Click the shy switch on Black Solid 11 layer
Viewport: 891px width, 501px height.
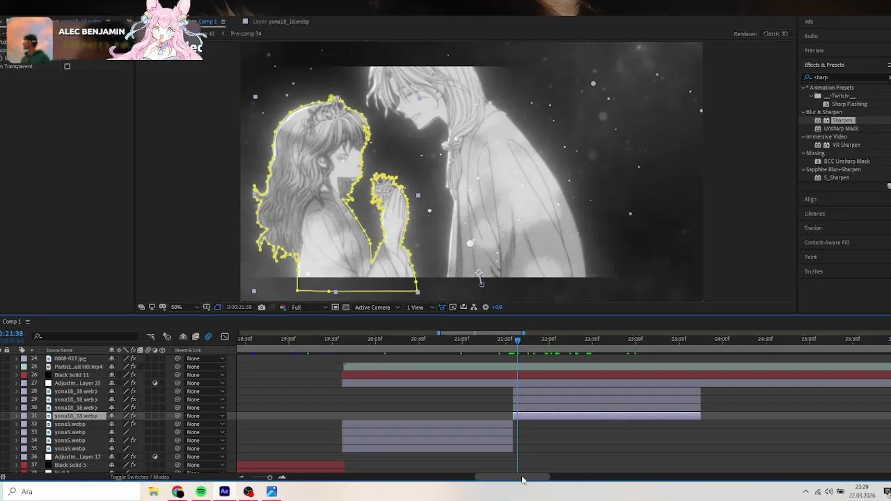coord(111,375)
